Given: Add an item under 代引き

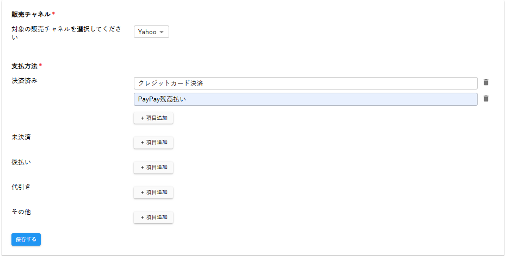Looking at the screenshot, I should pyautogui.click(x=153, y=193).
